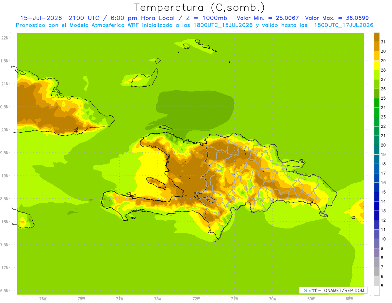Click legend value 29 on the color bar
This screenshot has height=303, width=392.
383,60
